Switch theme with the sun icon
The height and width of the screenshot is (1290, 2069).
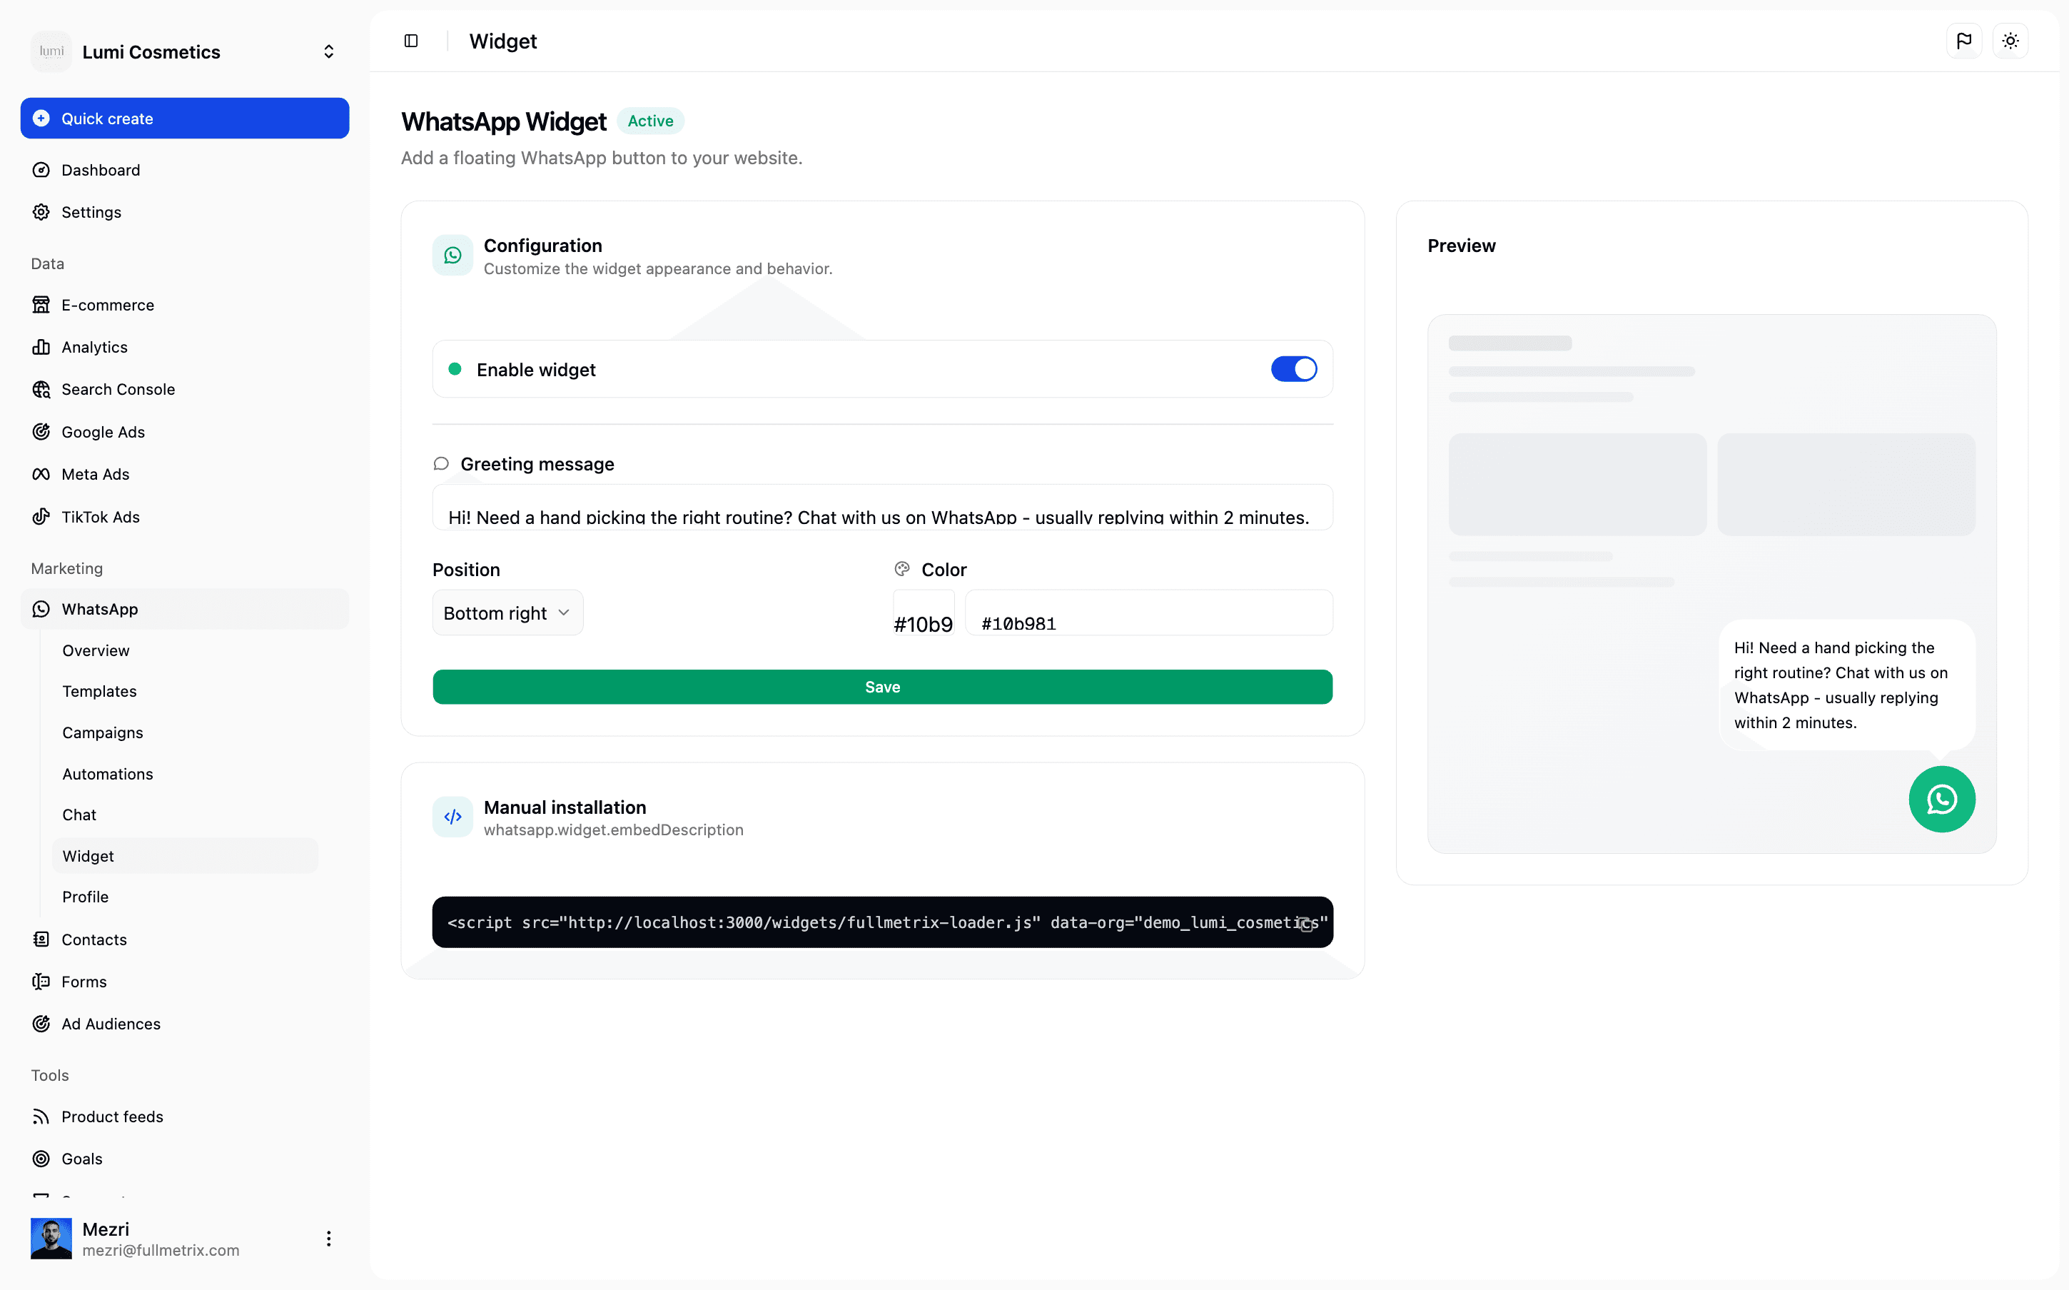click(2010, 41)
